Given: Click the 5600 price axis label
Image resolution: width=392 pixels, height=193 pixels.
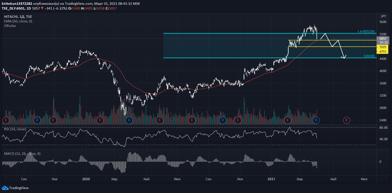Looking at the screenshot, I should [x=383, y=22].
